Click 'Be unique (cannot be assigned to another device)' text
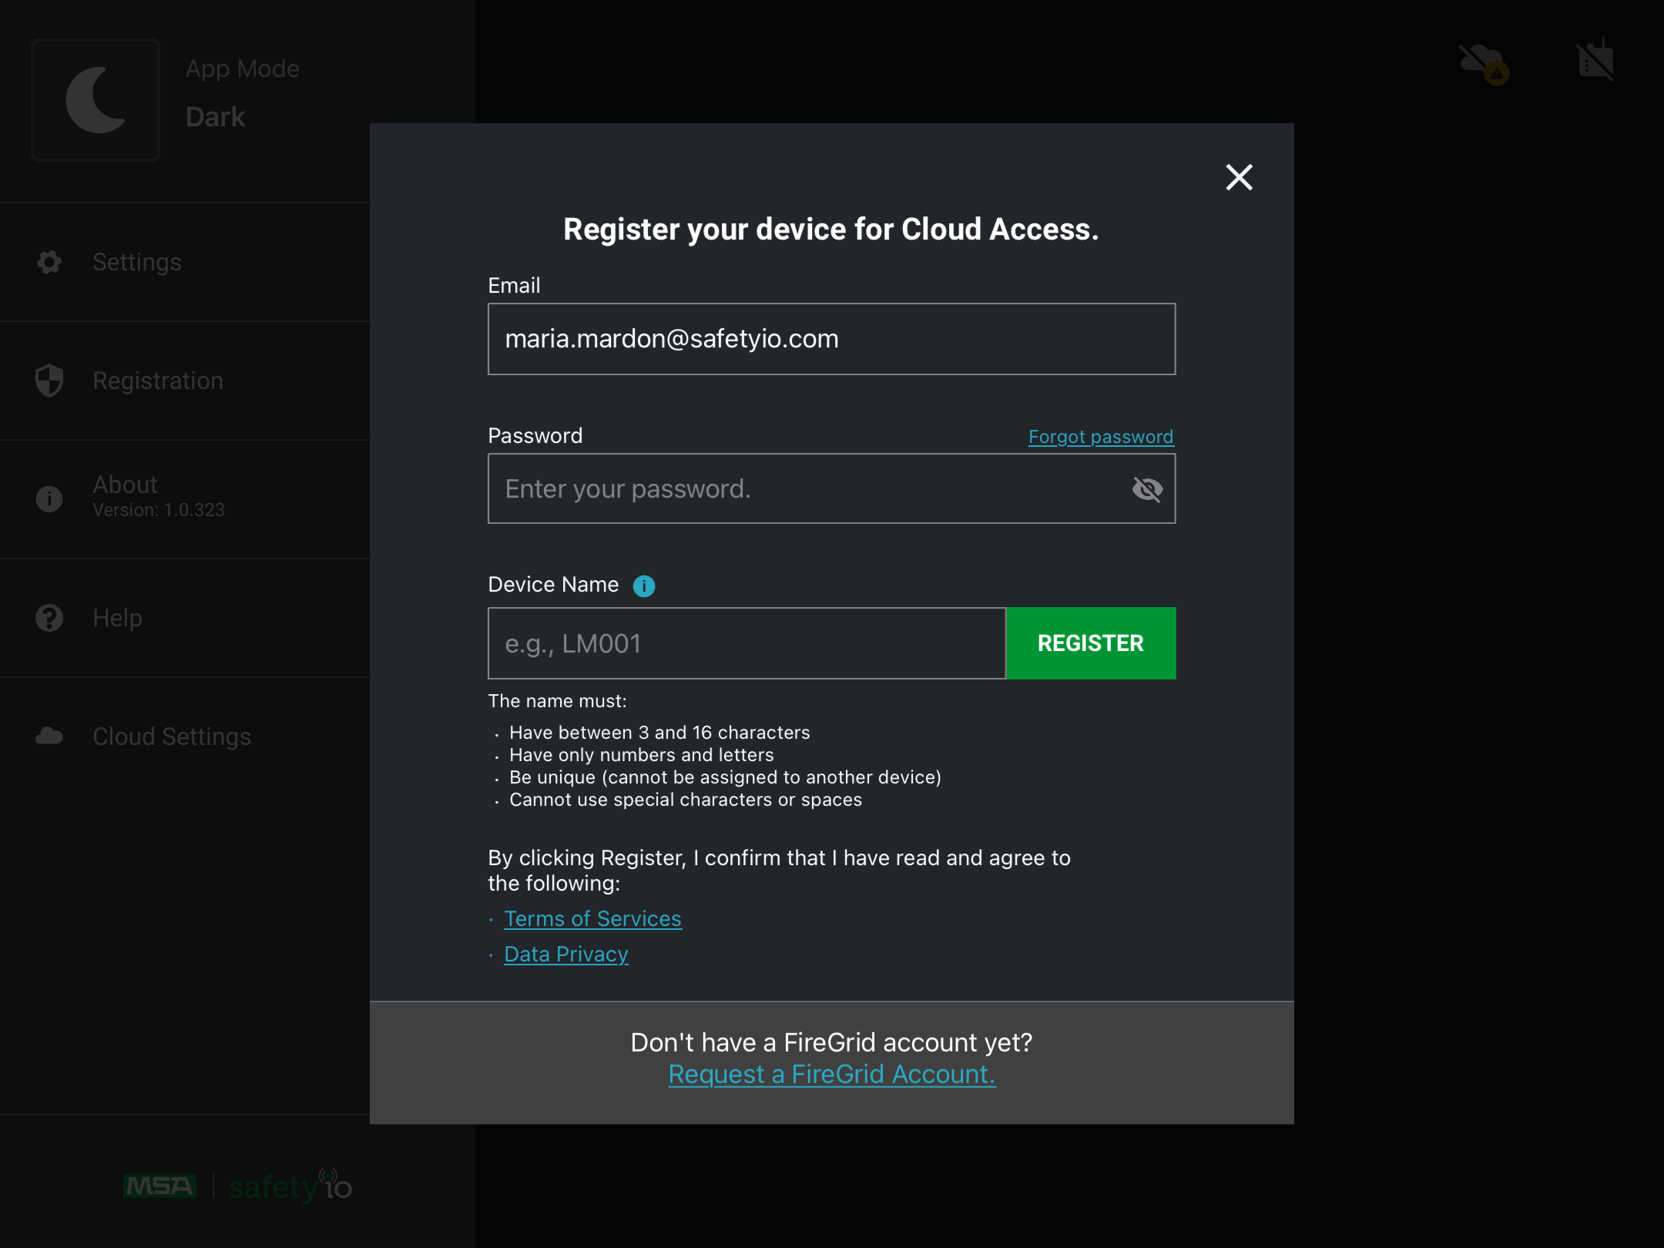This screenshot has width=1664, height=1248. pyautogui.click(x=725, y=777)
